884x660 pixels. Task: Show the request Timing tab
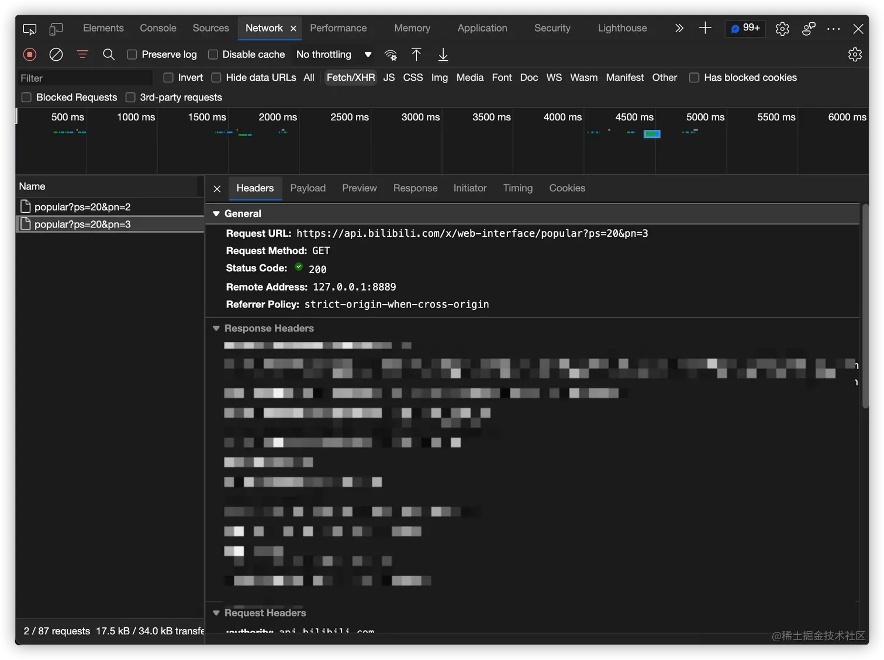(518, 188)
